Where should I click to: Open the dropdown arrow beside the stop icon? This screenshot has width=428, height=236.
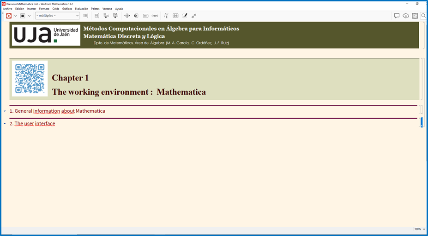pos(29,16)
